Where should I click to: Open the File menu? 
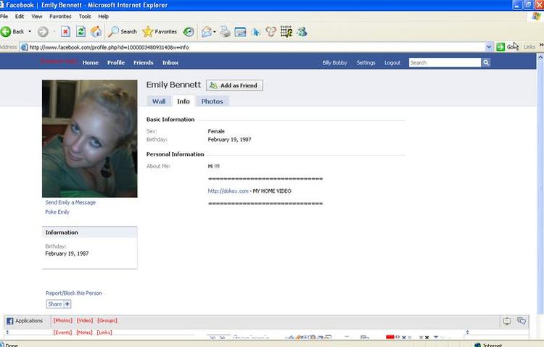(4, 16)
